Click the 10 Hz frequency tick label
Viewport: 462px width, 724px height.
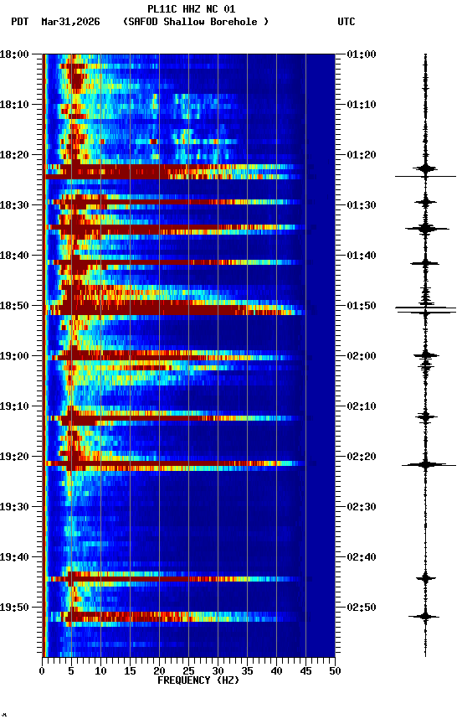(100, 671)
